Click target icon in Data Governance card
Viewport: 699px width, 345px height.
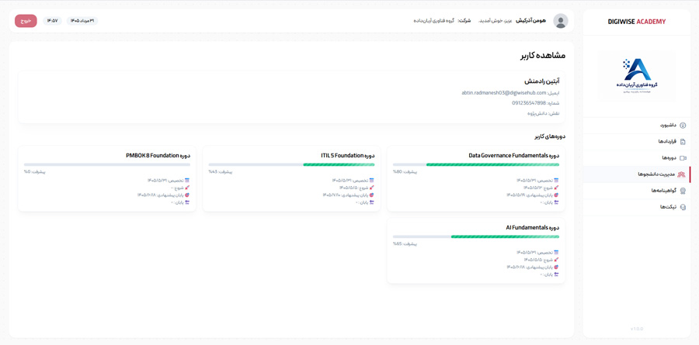556,195
